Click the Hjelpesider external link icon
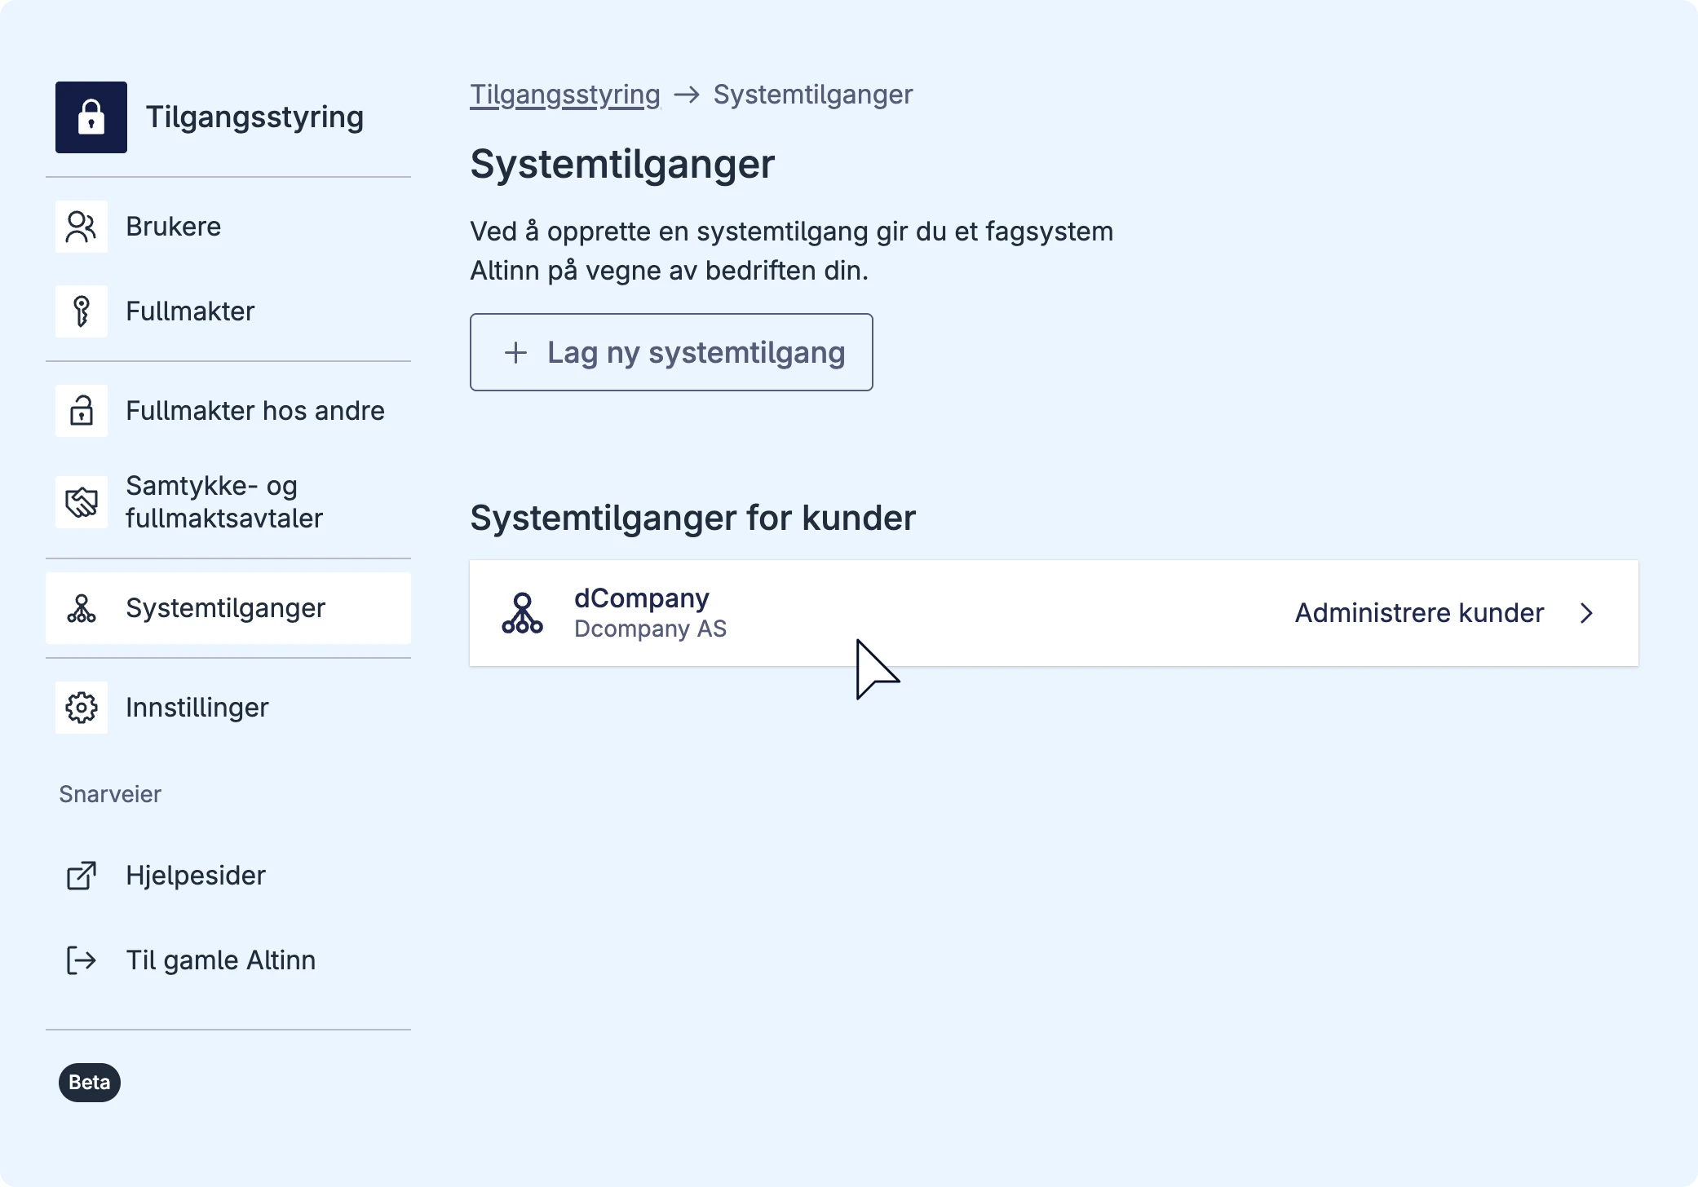Screen dimensions: 1698x1187 82,876
